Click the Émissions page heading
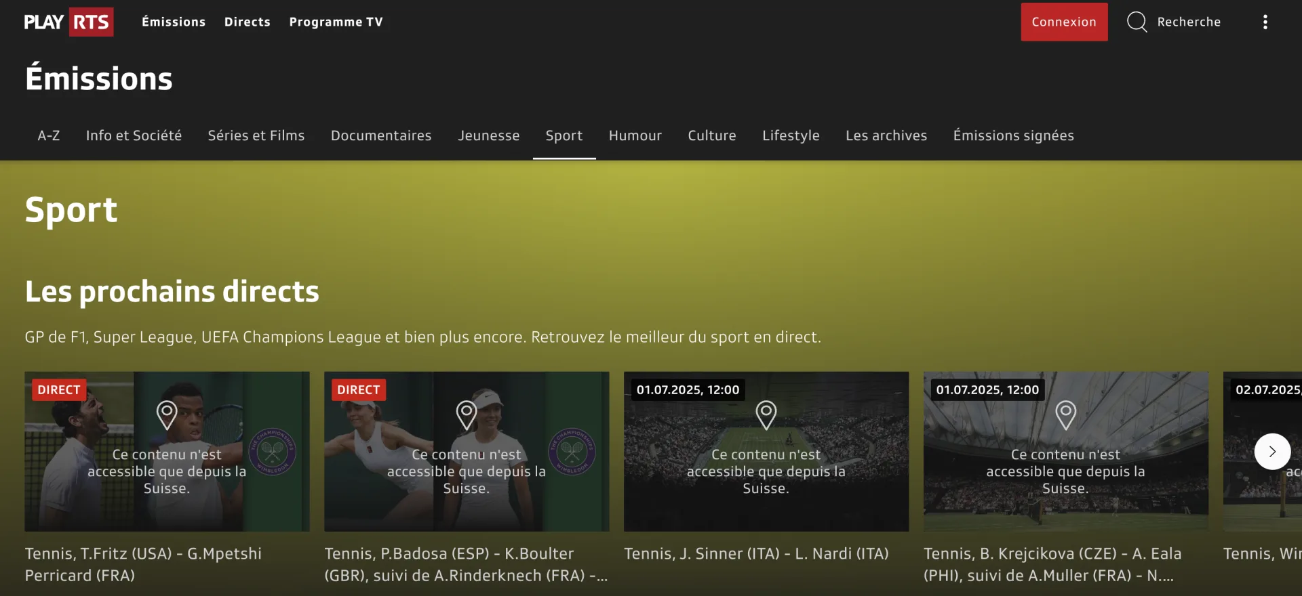The width and height of the screenshot is (1302, 596). [99, 78]
